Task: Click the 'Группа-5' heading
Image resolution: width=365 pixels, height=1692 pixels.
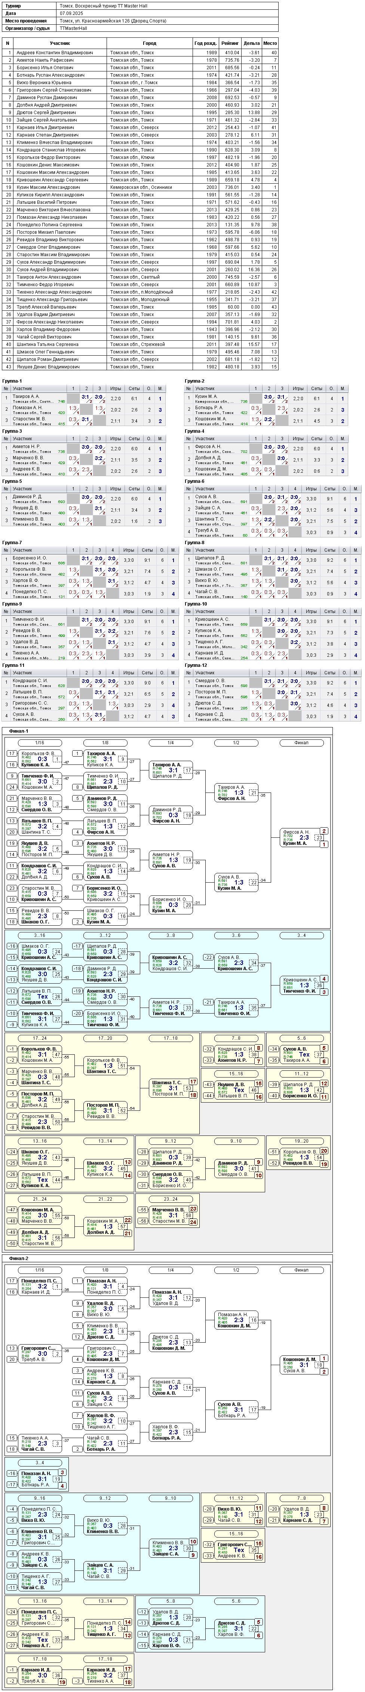Action: pos(12,481)
